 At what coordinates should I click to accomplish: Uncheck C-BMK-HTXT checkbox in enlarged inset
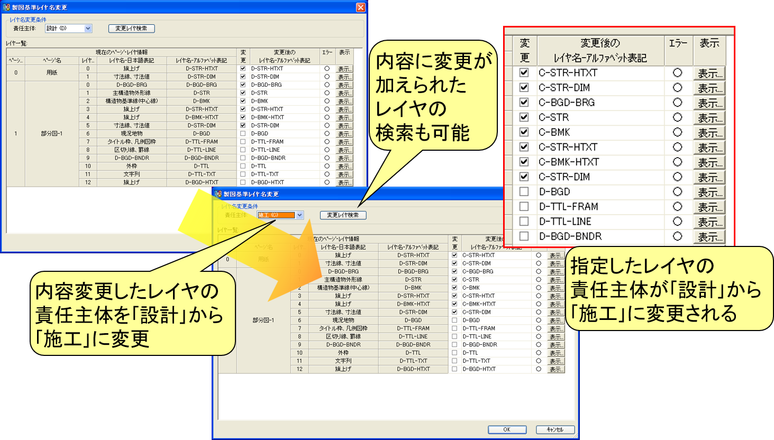point(524,162)
